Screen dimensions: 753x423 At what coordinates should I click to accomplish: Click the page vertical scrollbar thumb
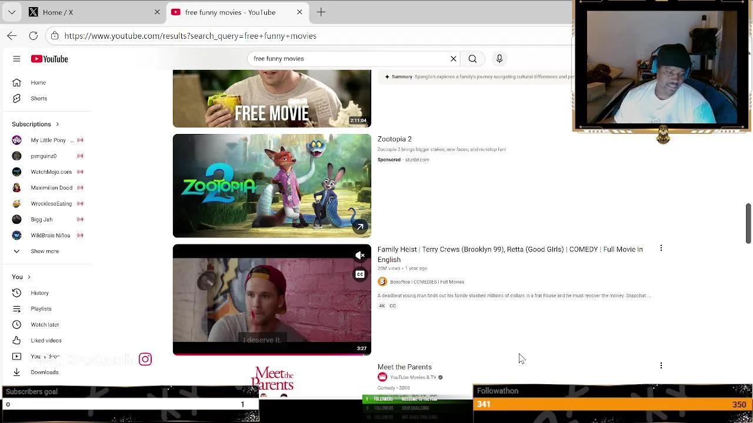pos(748,223)
